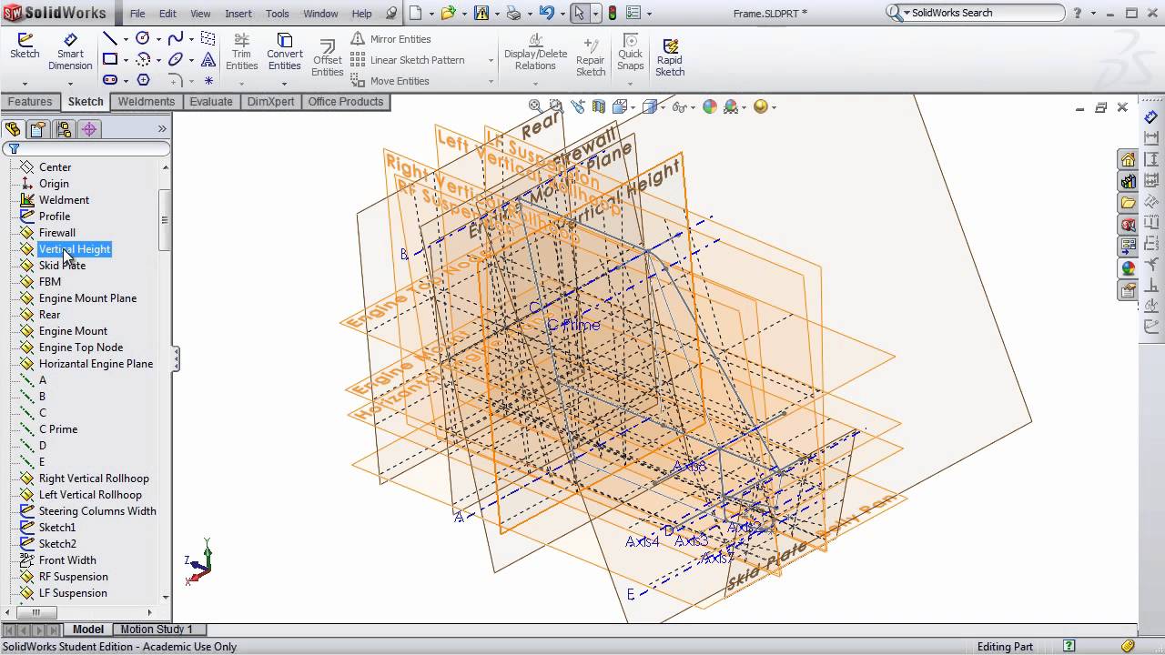Image resolution: width=1165 pixels, height=655 pixels.
Task: Open the Rectangle tool dropdown arrow
Action: coord(125,60)
